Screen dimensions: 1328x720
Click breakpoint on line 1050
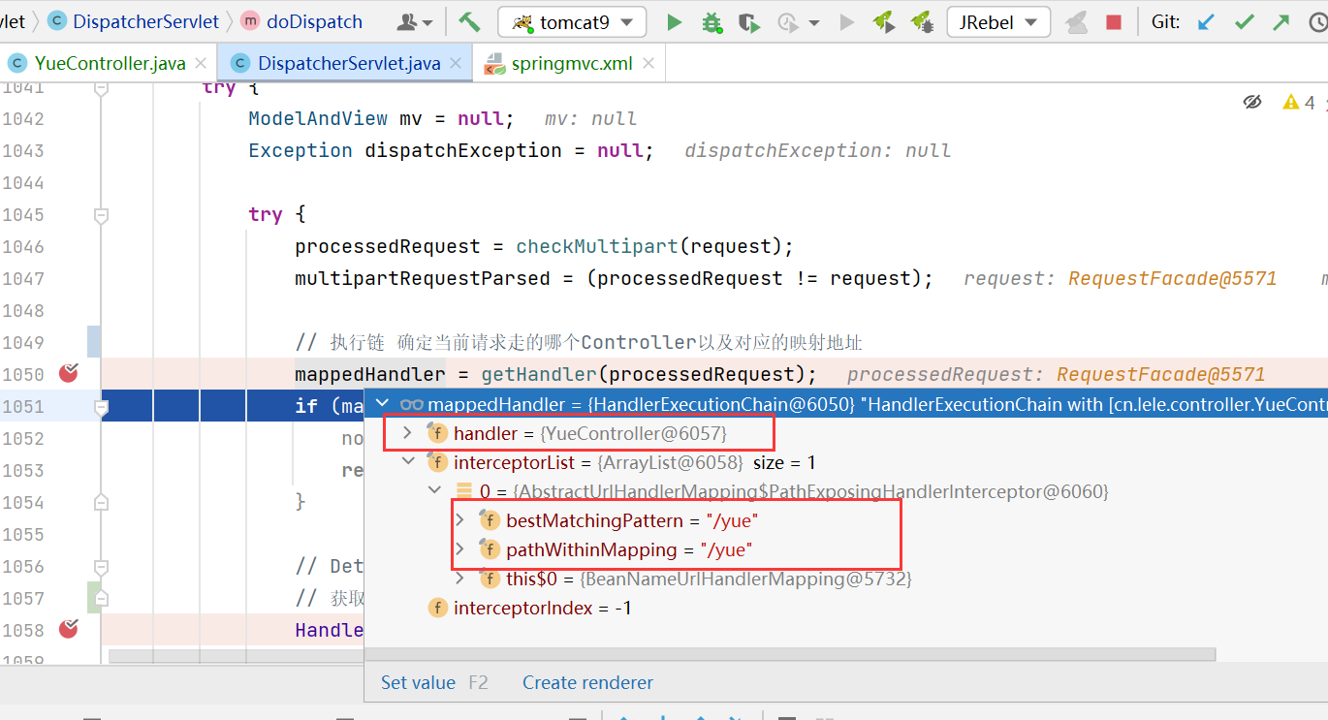68,373
